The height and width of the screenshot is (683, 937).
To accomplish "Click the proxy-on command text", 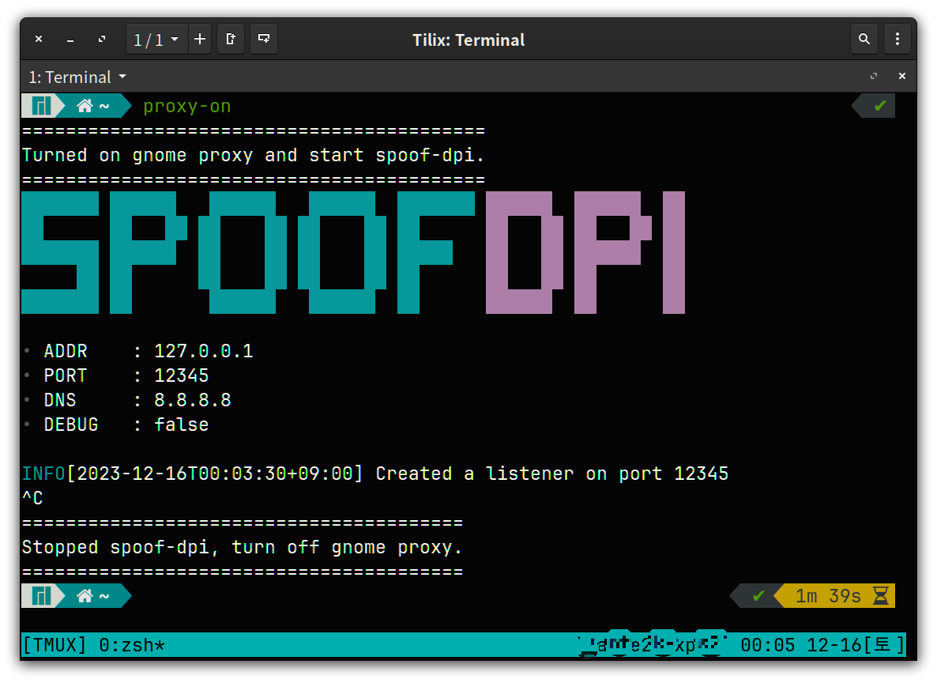I will [187, 107].
